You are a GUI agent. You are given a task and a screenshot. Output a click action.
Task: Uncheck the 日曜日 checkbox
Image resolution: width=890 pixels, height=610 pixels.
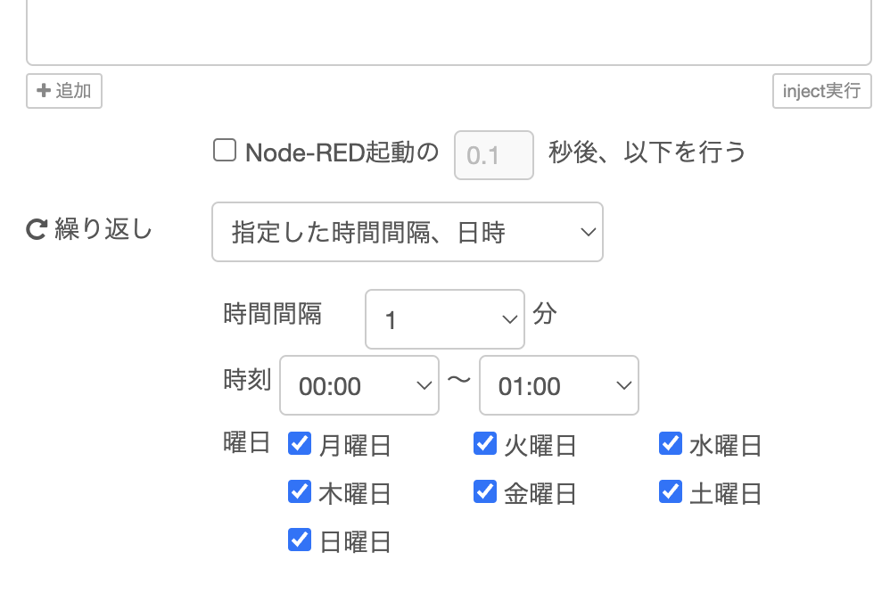tap(300, 540)
